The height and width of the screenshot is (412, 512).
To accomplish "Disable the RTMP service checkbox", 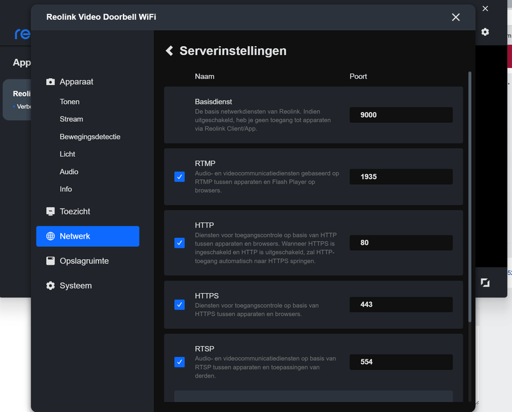I will (x=179, y=177).
